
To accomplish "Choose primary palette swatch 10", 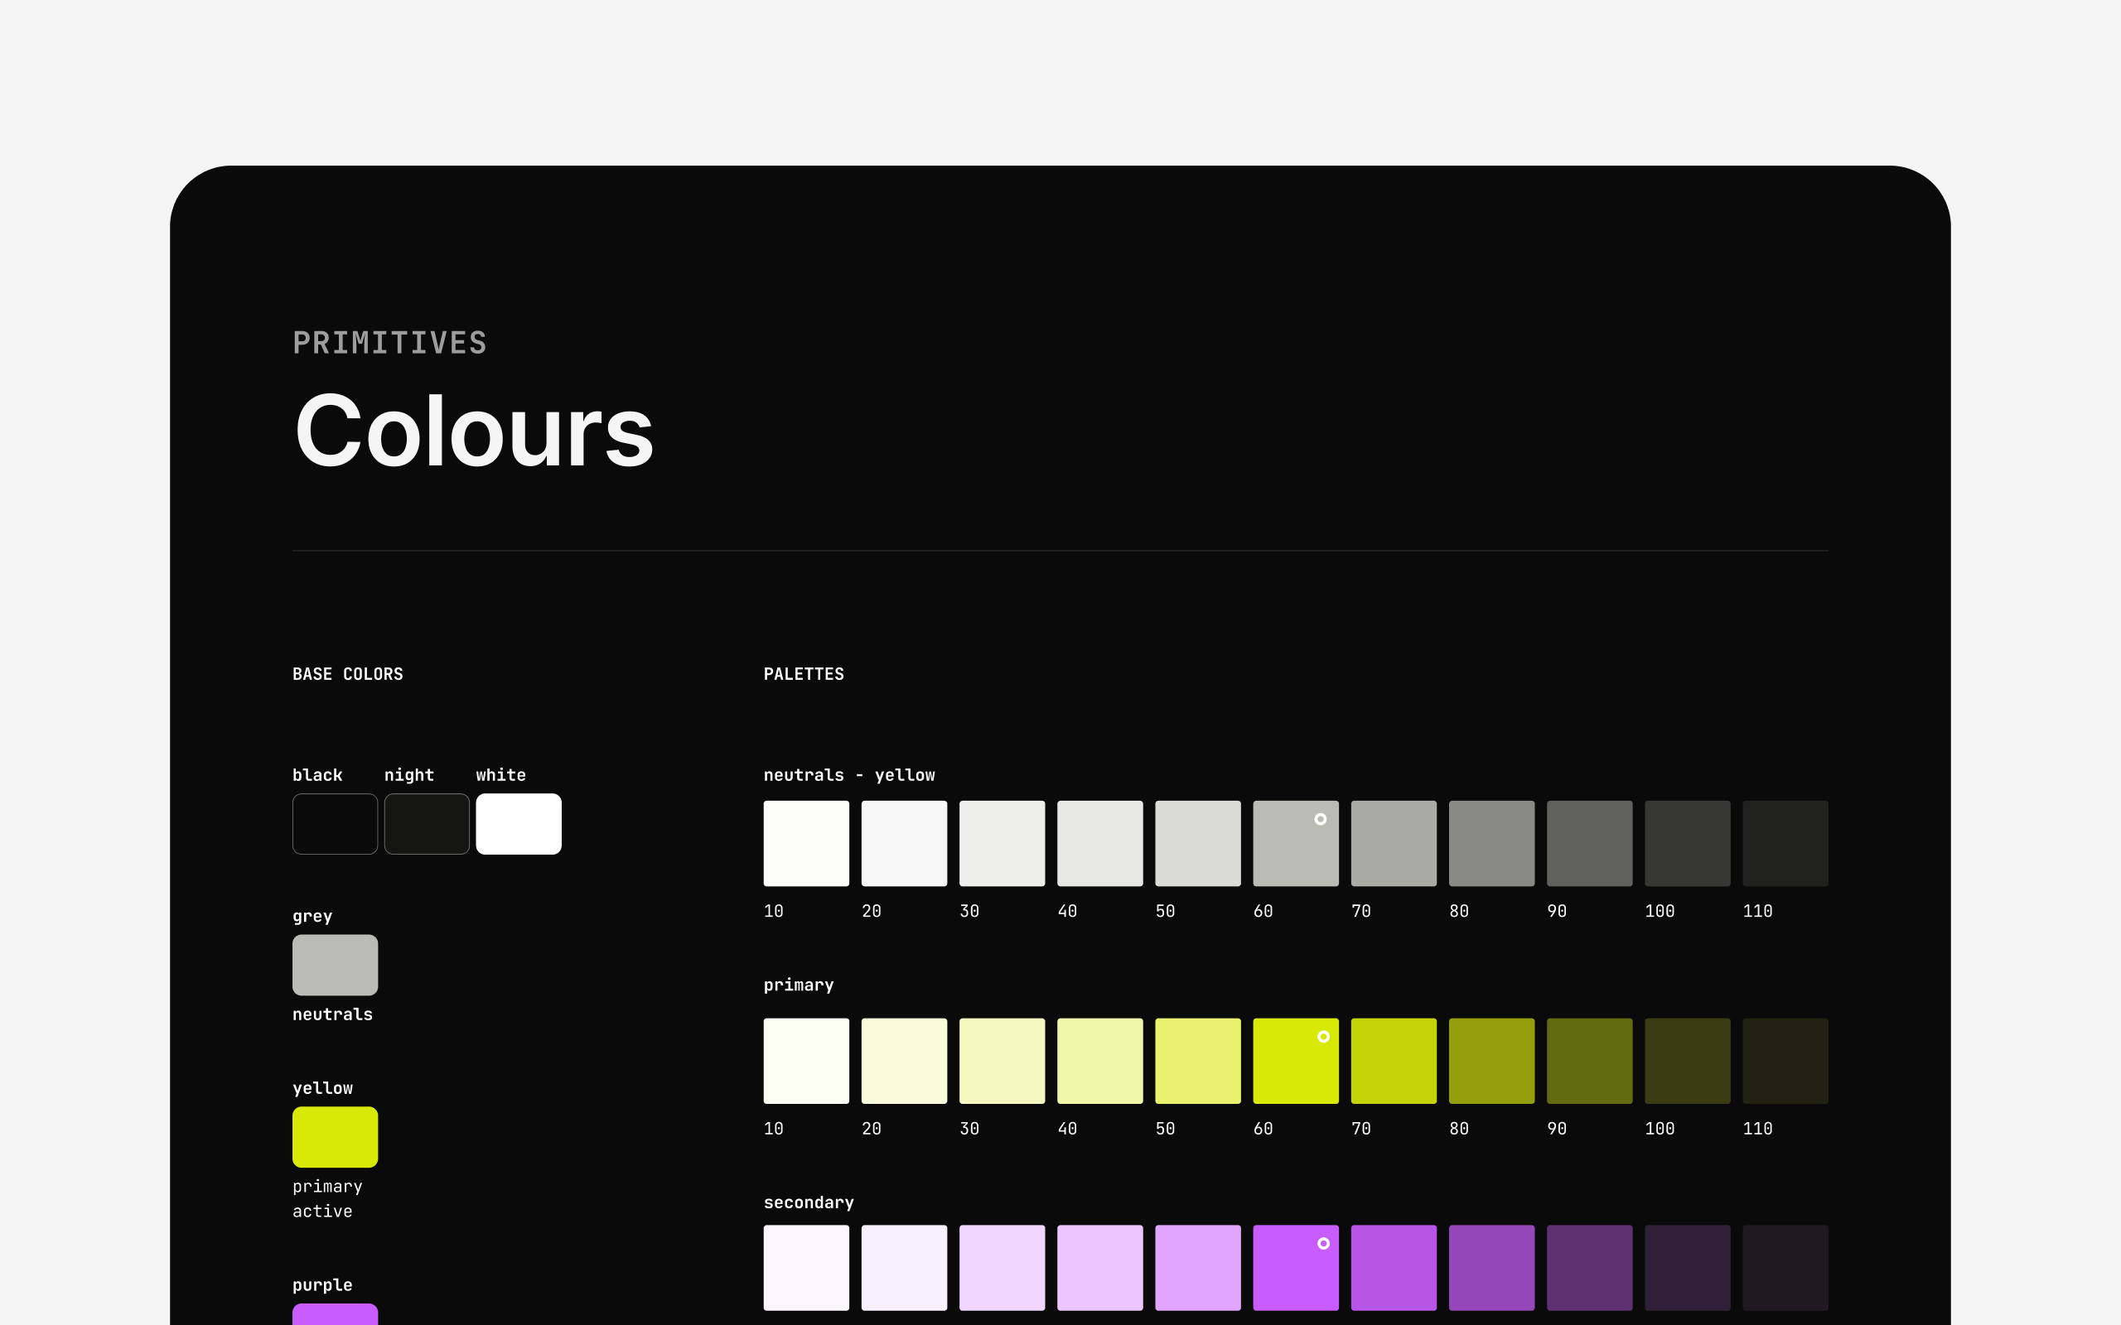I will [806, 1060].
